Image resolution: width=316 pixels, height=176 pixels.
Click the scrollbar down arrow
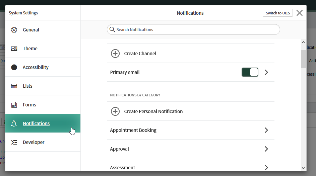click(x=303, y=168)
